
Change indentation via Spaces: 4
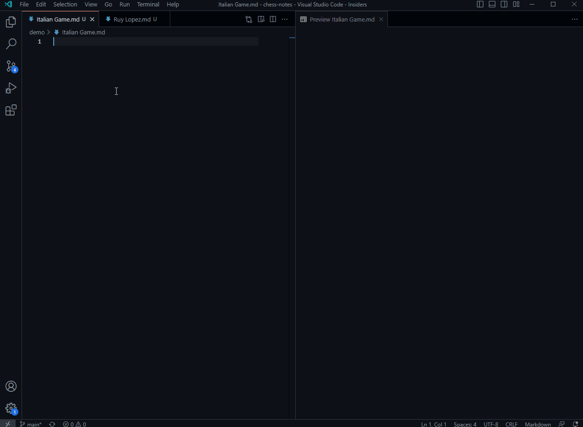tap(465, 424)
